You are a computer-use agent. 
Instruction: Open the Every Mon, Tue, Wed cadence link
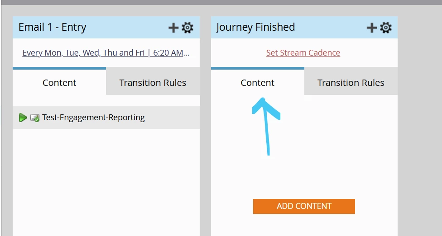pos(106,52)
